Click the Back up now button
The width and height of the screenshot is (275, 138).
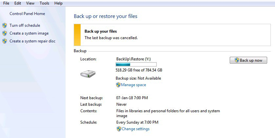point(248,60)
